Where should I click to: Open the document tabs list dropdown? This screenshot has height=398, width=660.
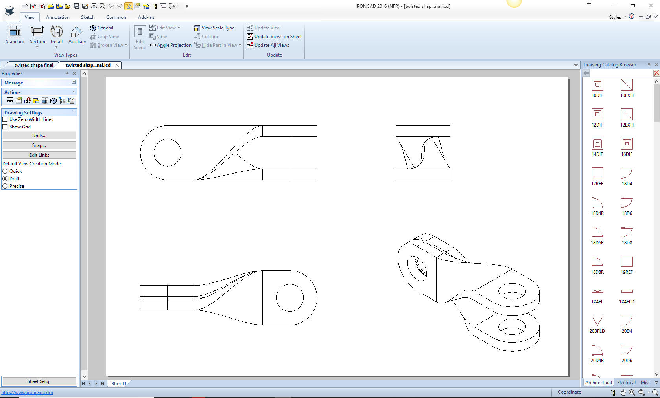tap(576, 65)
